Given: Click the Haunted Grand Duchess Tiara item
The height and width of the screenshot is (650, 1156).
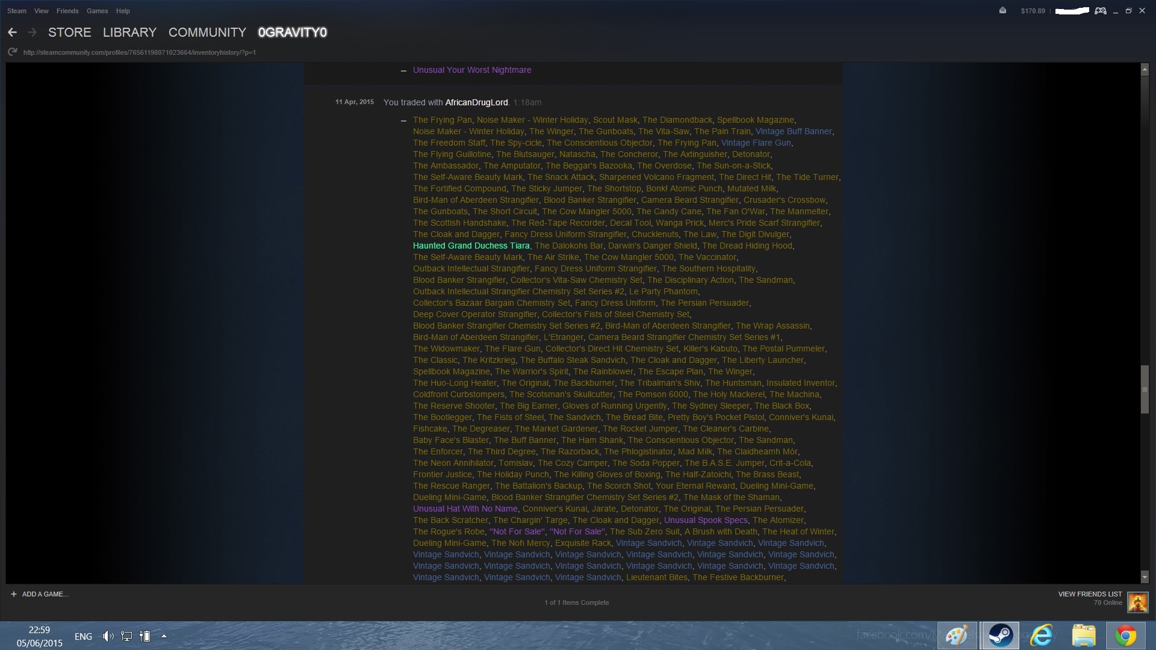Looking at the screenshot, I should pos(471,246).
